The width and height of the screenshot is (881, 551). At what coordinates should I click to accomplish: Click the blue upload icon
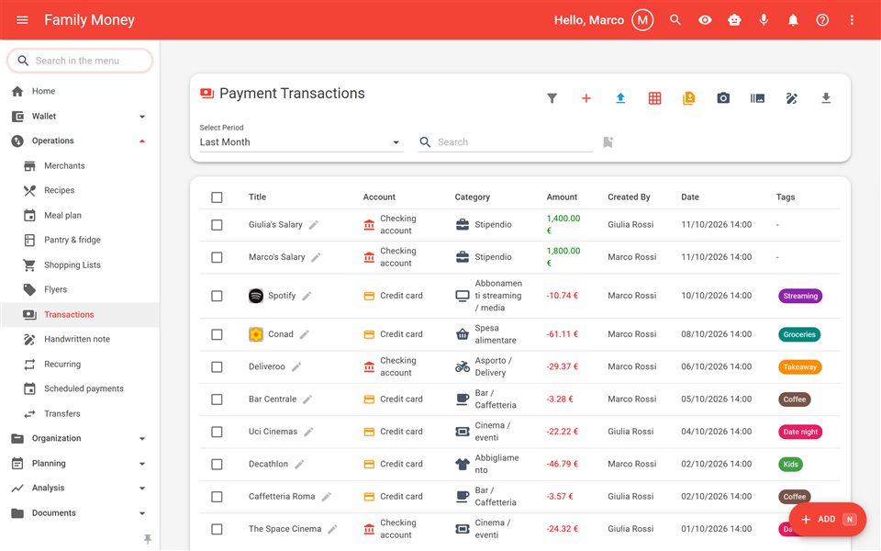[620, 98]
